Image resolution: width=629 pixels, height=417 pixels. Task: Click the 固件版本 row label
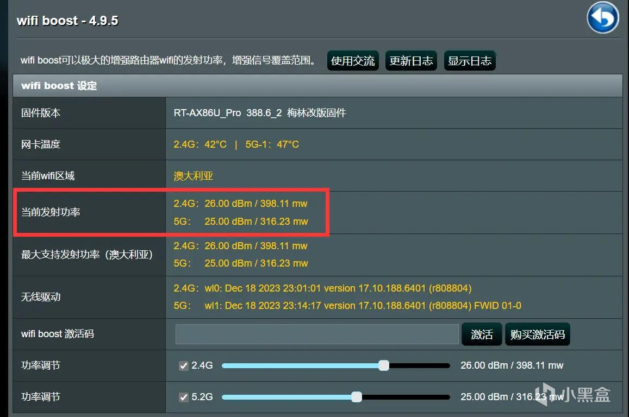click(41, 113)
